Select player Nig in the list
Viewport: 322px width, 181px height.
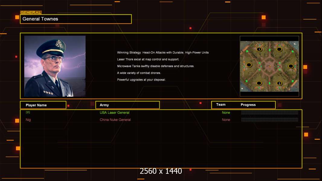28,120
